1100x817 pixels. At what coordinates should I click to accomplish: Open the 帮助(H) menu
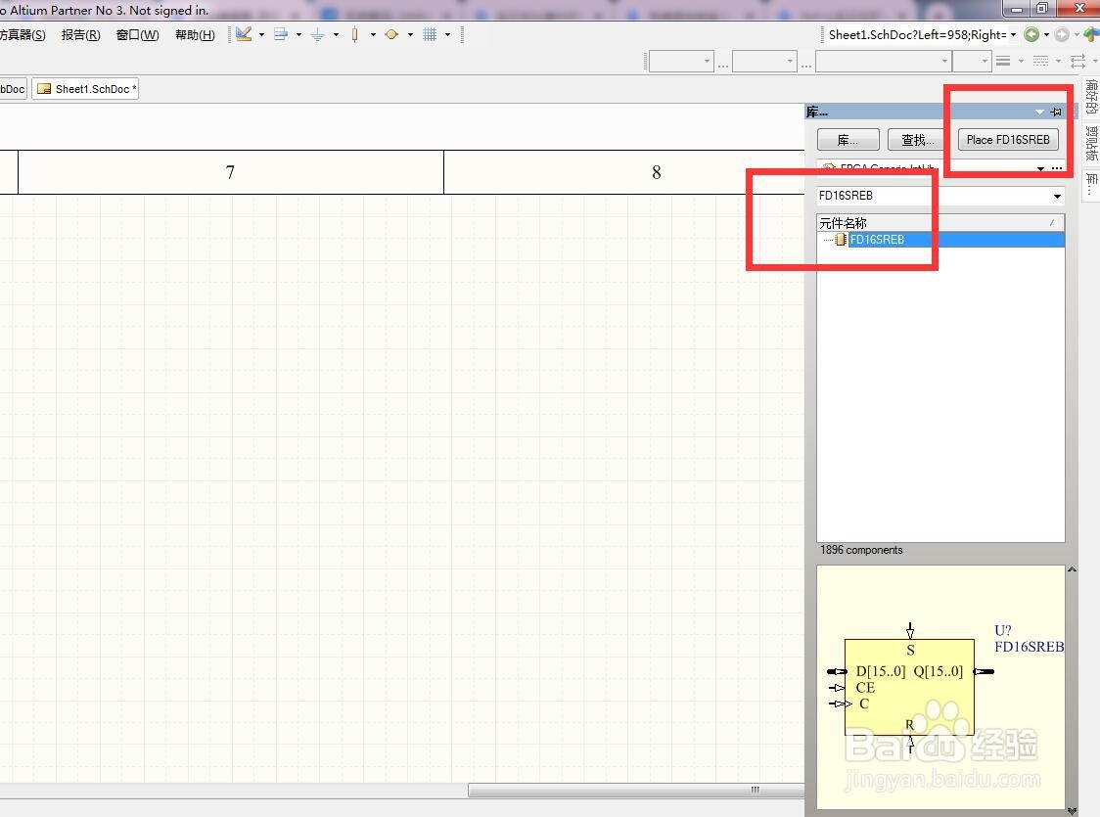195,35
